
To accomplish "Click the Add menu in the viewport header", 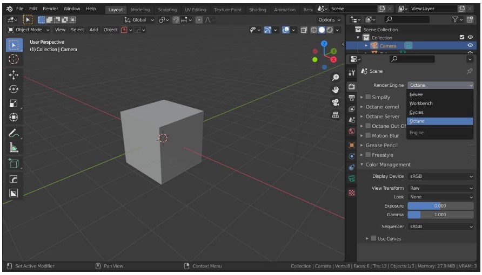I will tap(93, 30).
